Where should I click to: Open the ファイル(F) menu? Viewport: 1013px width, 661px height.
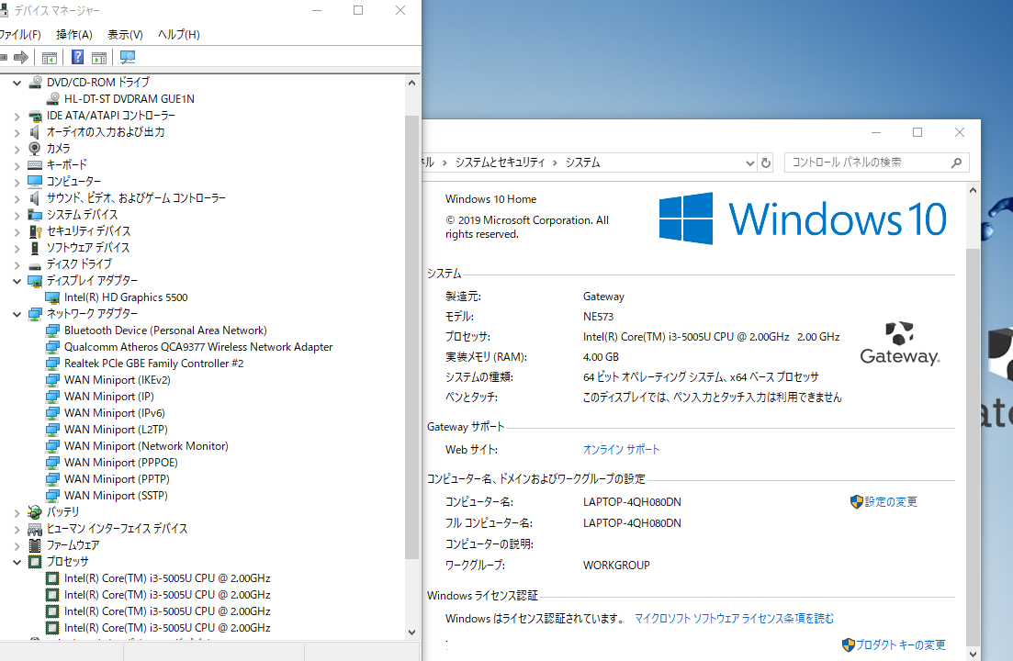click(x=20, y=34)
